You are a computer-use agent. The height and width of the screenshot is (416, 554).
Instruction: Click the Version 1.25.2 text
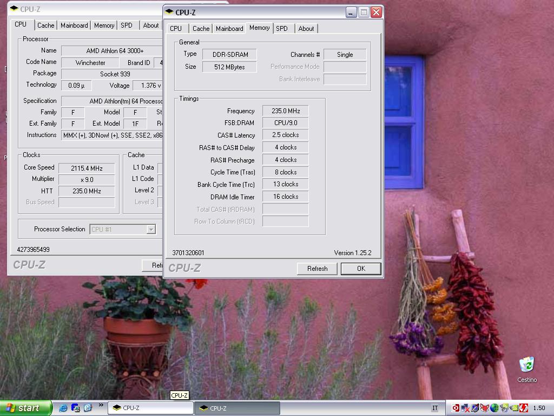pyautogui.click(x=353, y=252)
